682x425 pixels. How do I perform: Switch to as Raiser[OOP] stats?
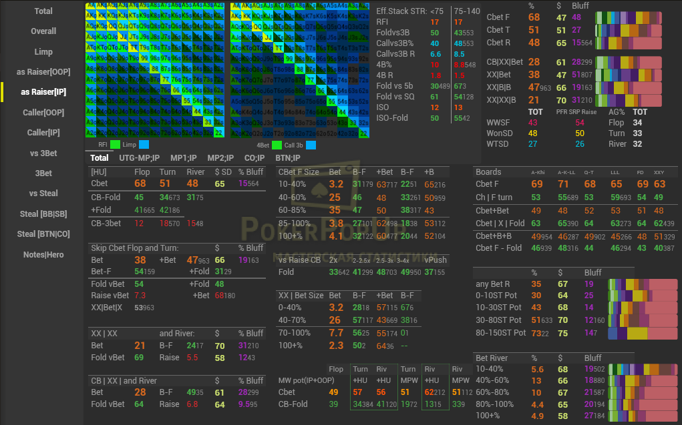[x=43, y=72]
